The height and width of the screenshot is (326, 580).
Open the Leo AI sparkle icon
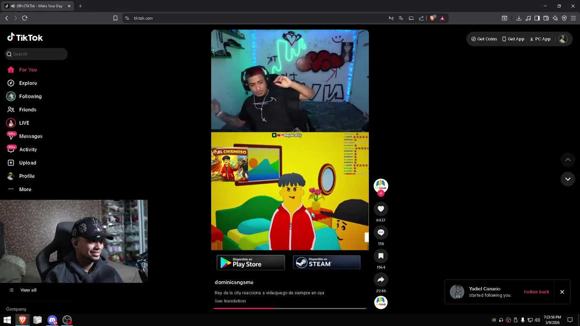[x=555, y=18]
